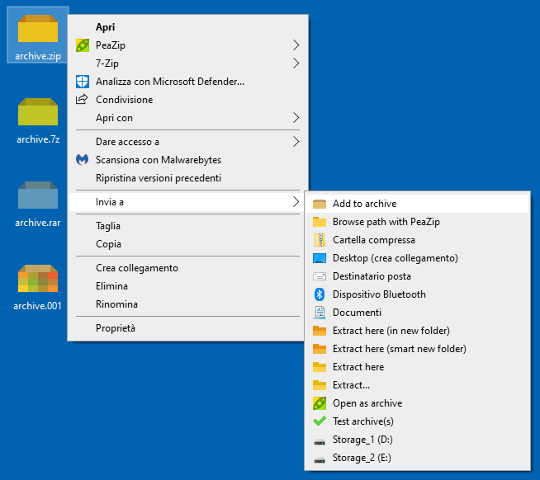Screen dimensions: 540x480
Task: Click the Desktop shortcut monitor icon
Action: [x=320, y=258]
